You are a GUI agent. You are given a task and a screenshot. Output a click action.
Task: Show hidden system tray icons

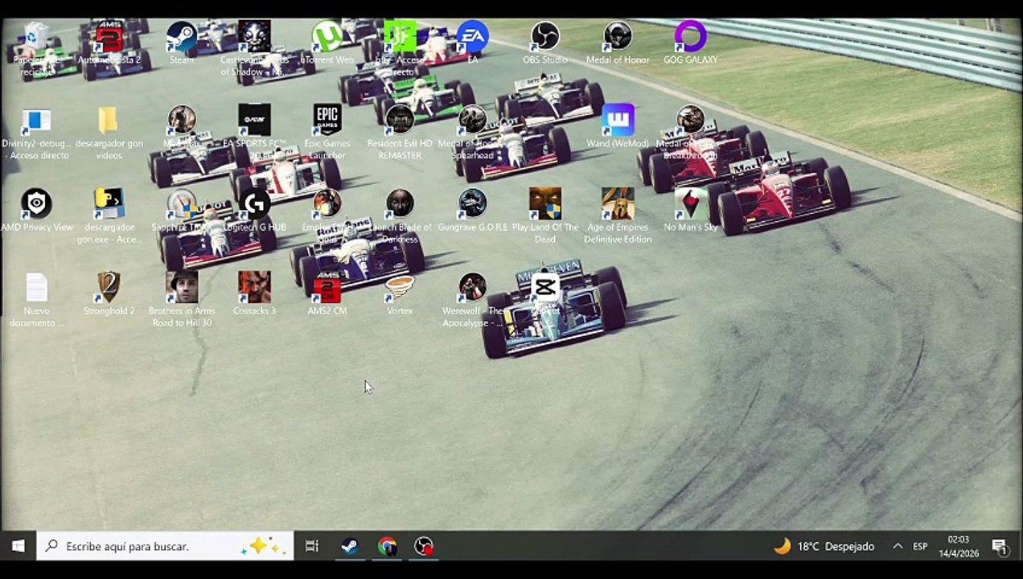coord(898,546)
